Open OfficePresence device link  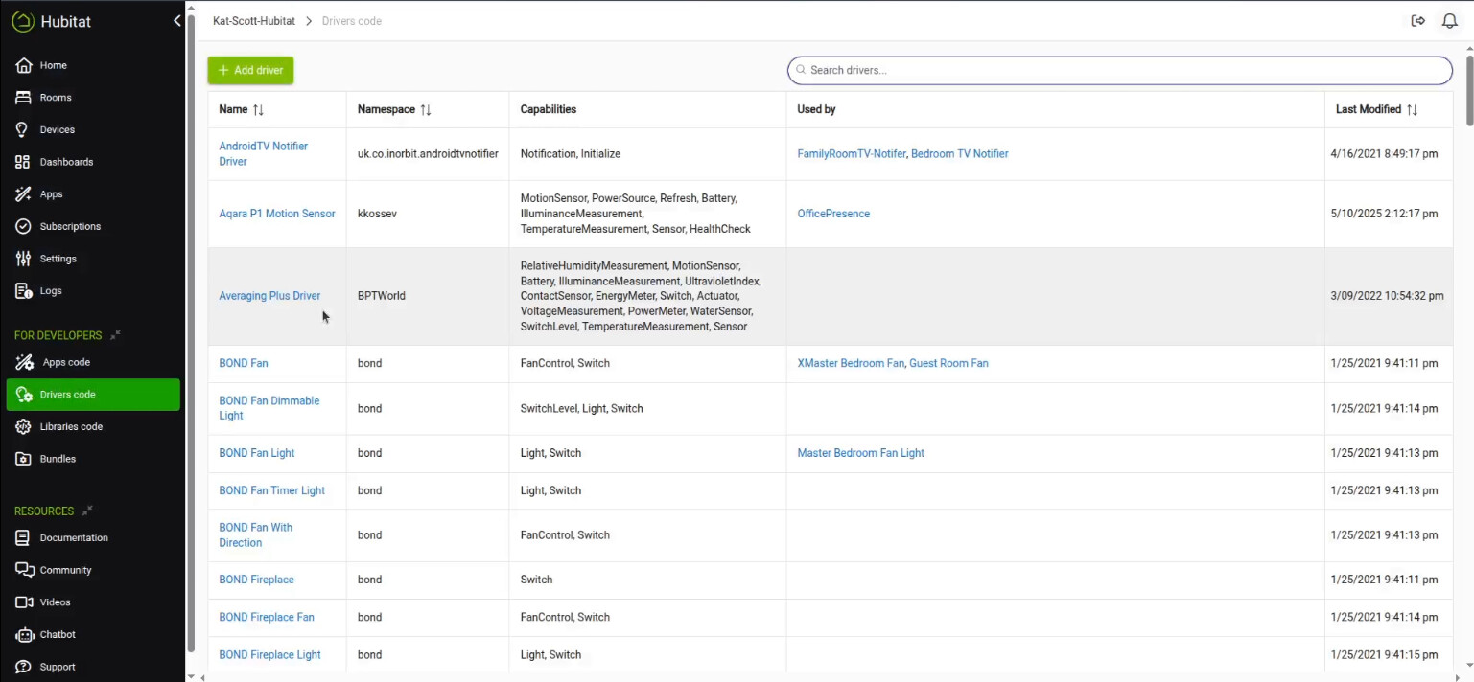click(833, 214)
